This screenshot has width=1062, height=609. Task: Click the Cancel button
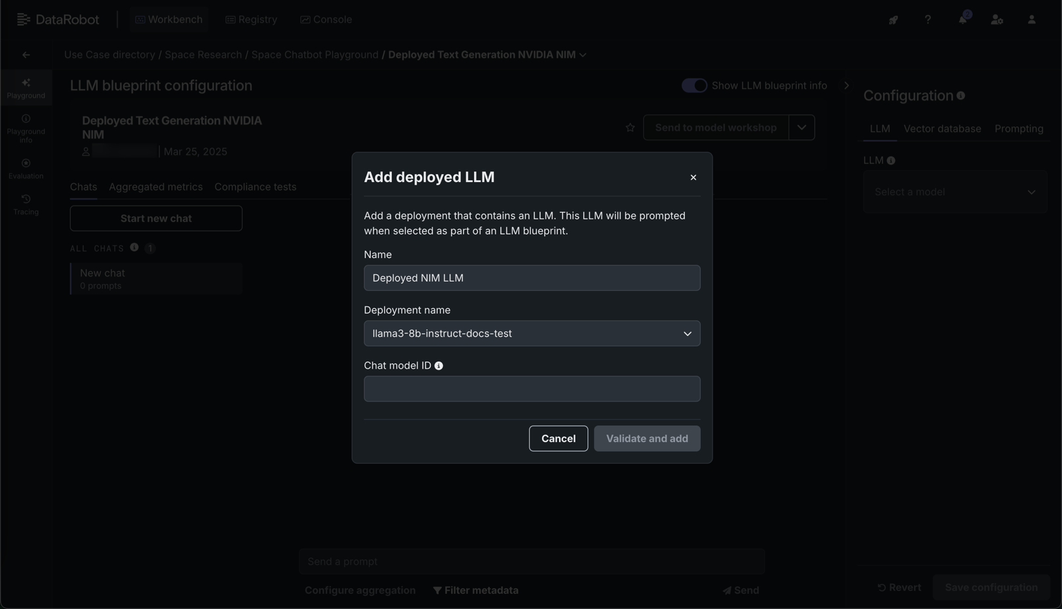[558, 439]
